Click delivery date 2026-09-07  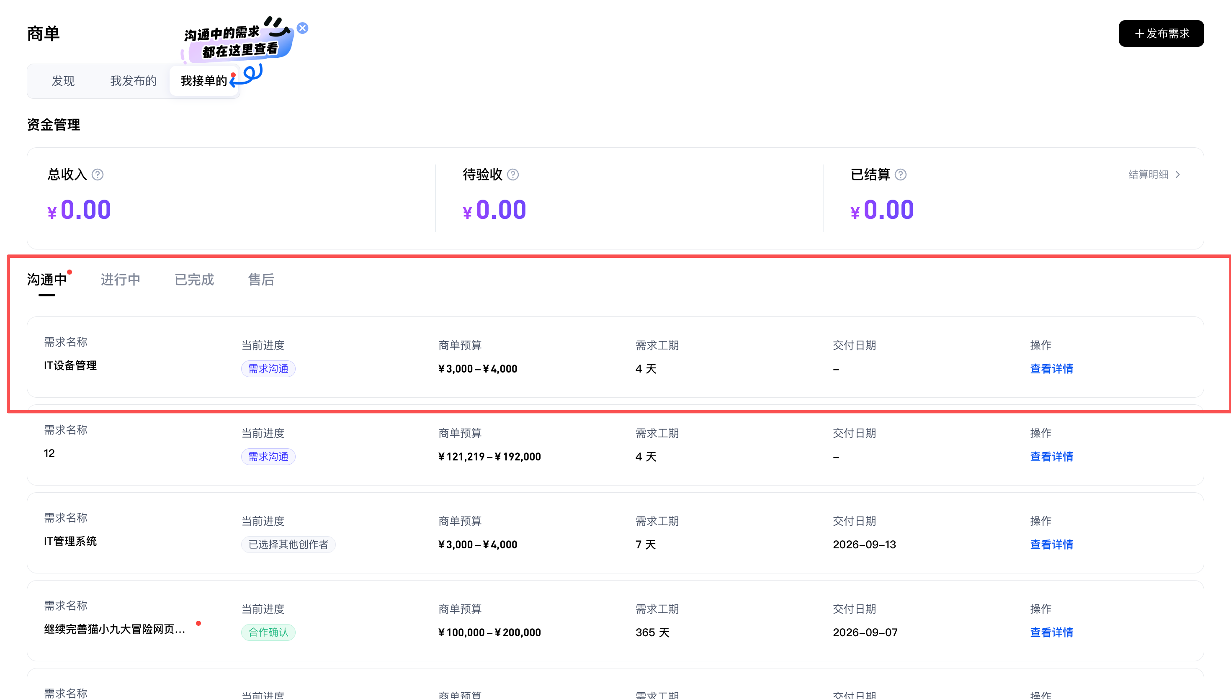click(865, 633)
